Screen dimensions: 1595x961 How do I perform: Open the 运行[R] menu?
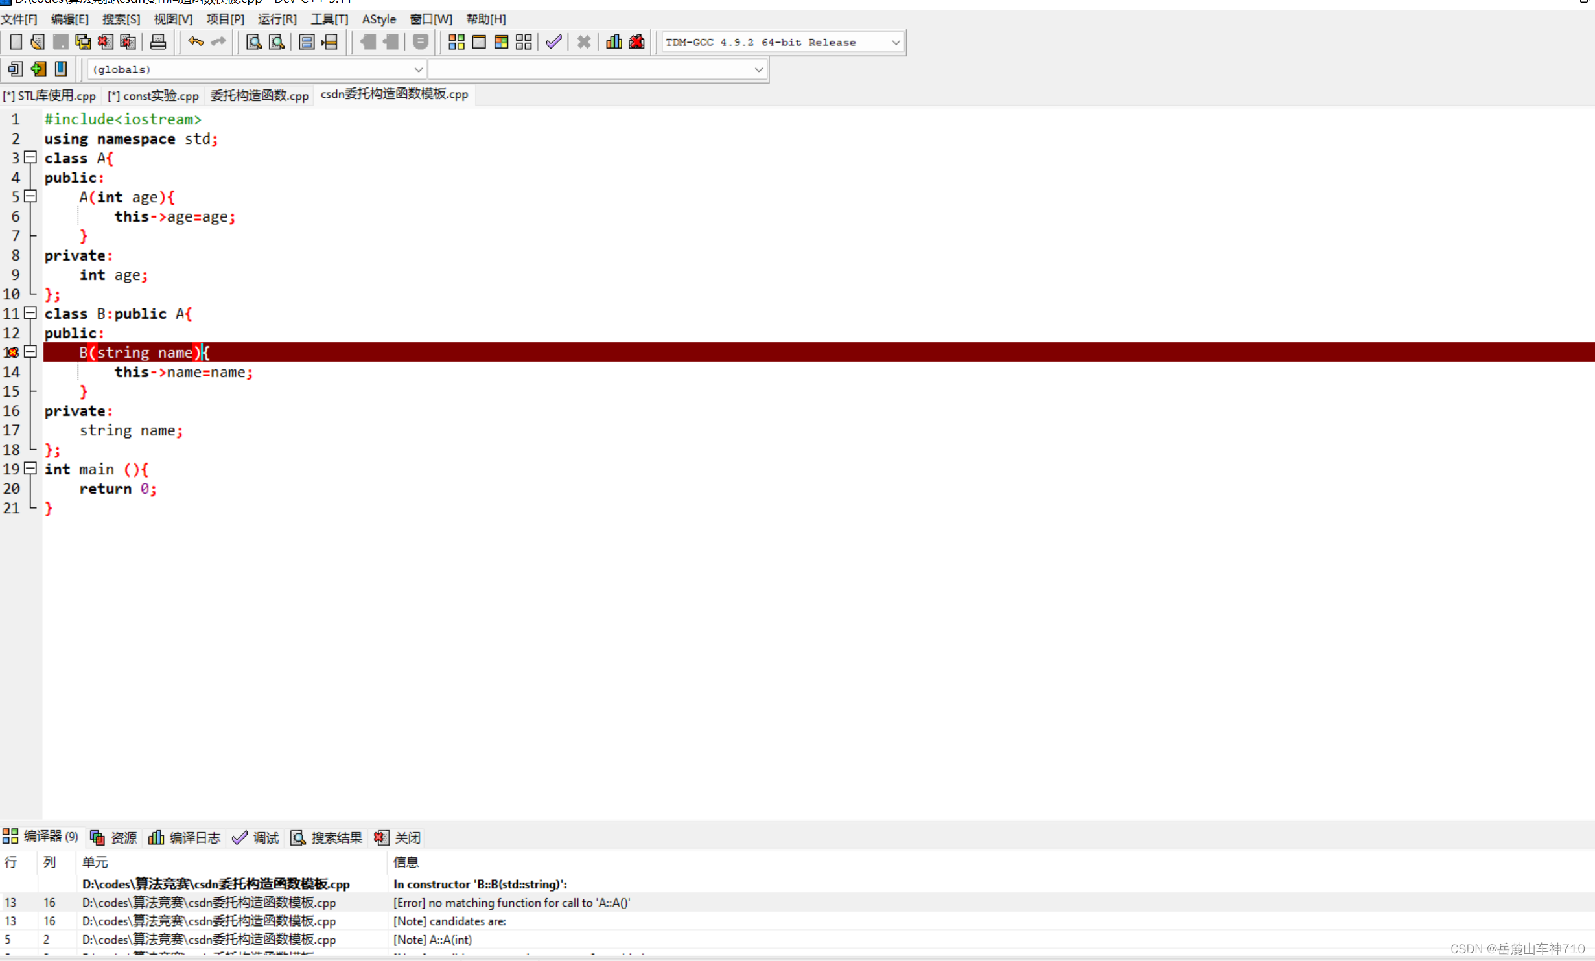[x=277, y=19]
